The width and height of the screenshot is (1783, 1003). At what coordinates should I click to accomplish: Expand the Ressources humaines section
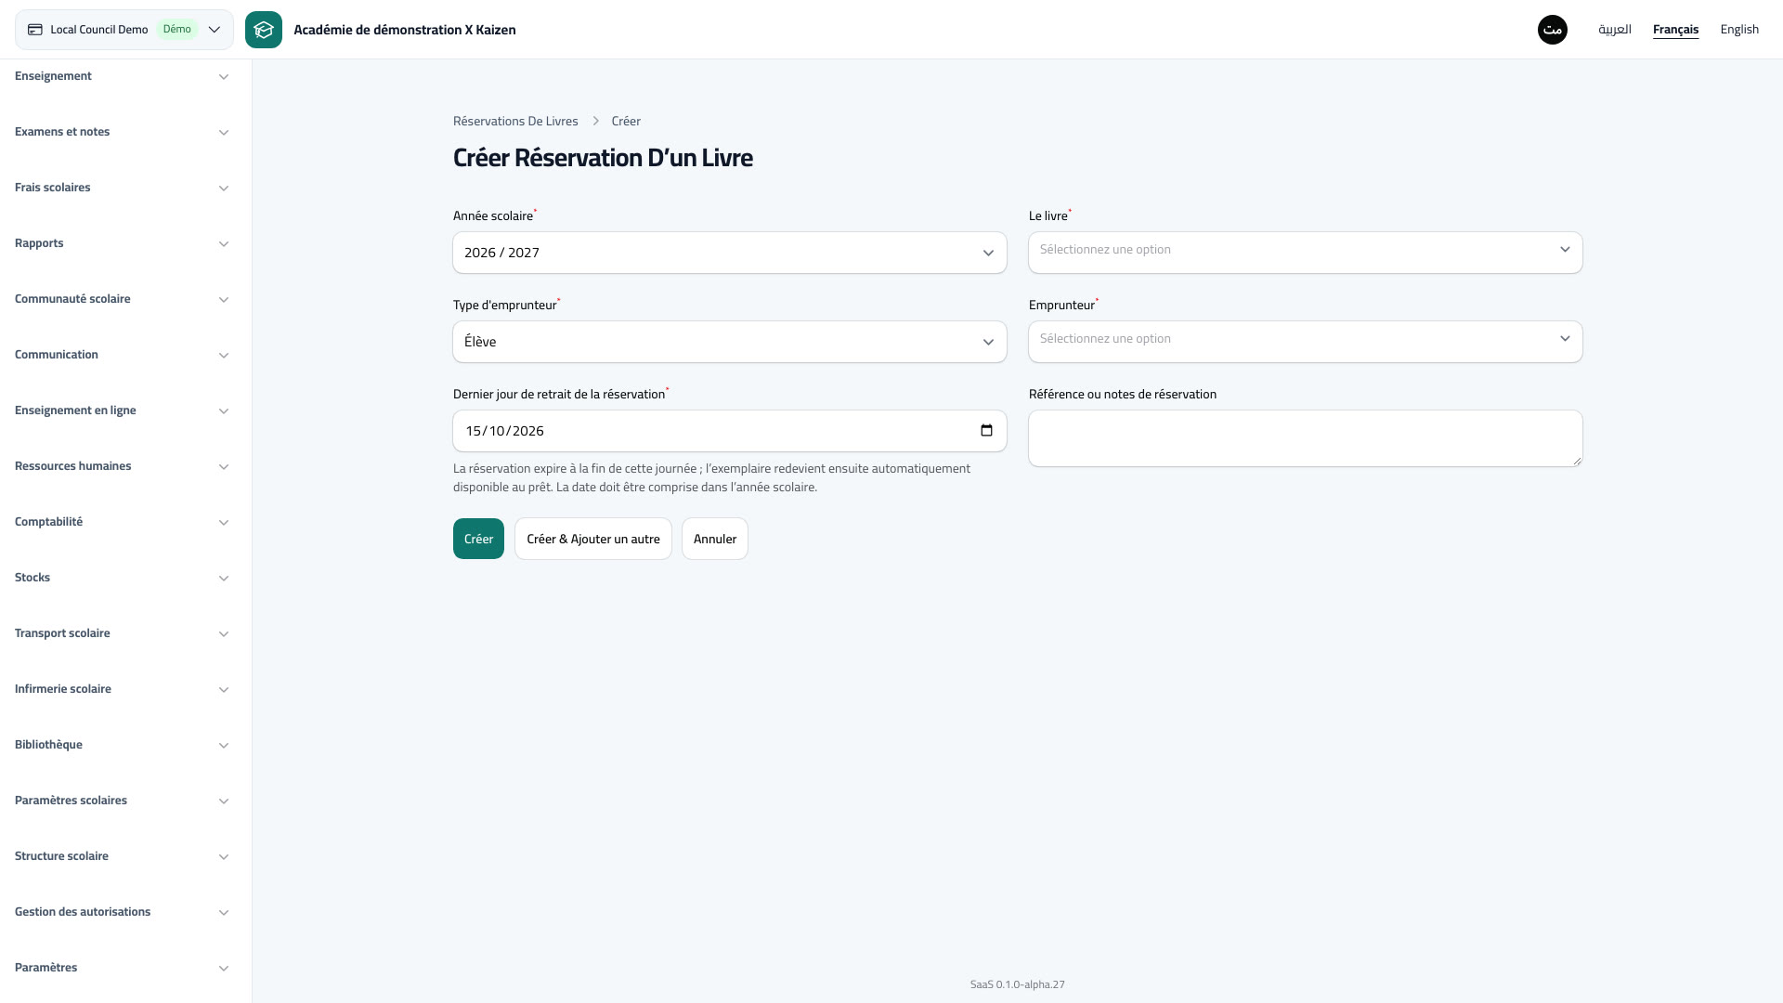[x=122, y=466]
